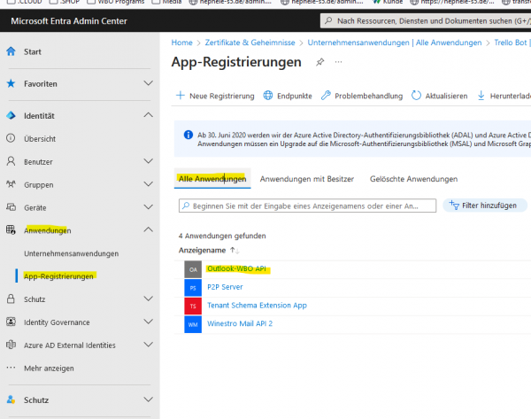531x419 pixels.
Task: Switch to Gelöschte Anwendungen tab
Action: pos(413,179)
